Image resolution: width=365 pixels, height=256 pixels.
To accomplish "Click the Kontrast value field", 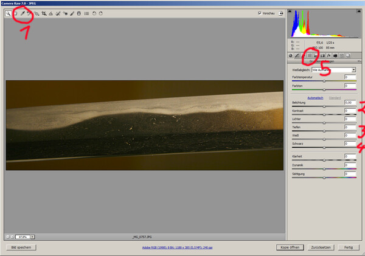I will point(350,111).
